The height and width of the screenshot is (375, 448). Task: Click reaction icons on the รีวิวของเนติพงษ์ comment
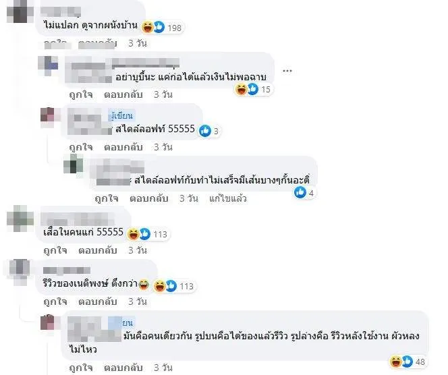pos(165,286)
